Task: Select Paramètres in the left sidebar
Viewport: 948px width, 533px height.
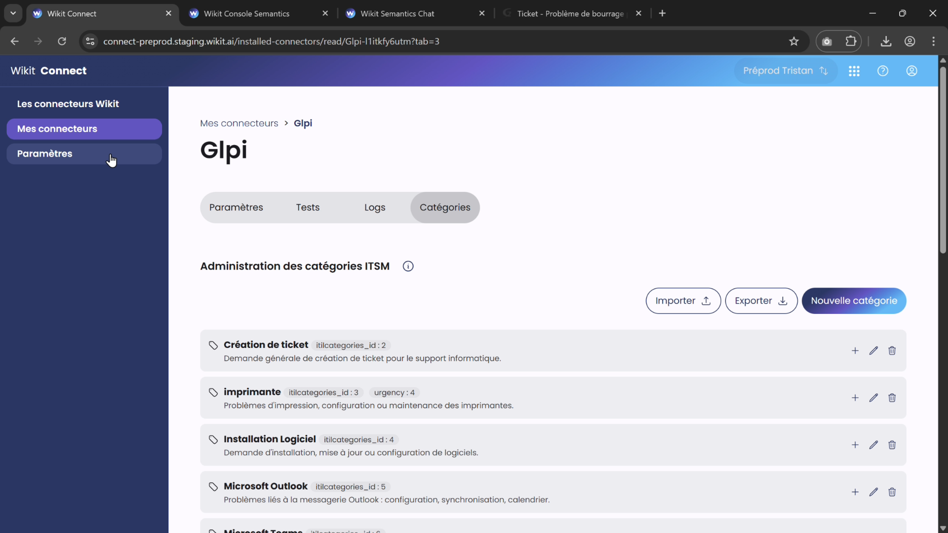Action: point(84,153)
